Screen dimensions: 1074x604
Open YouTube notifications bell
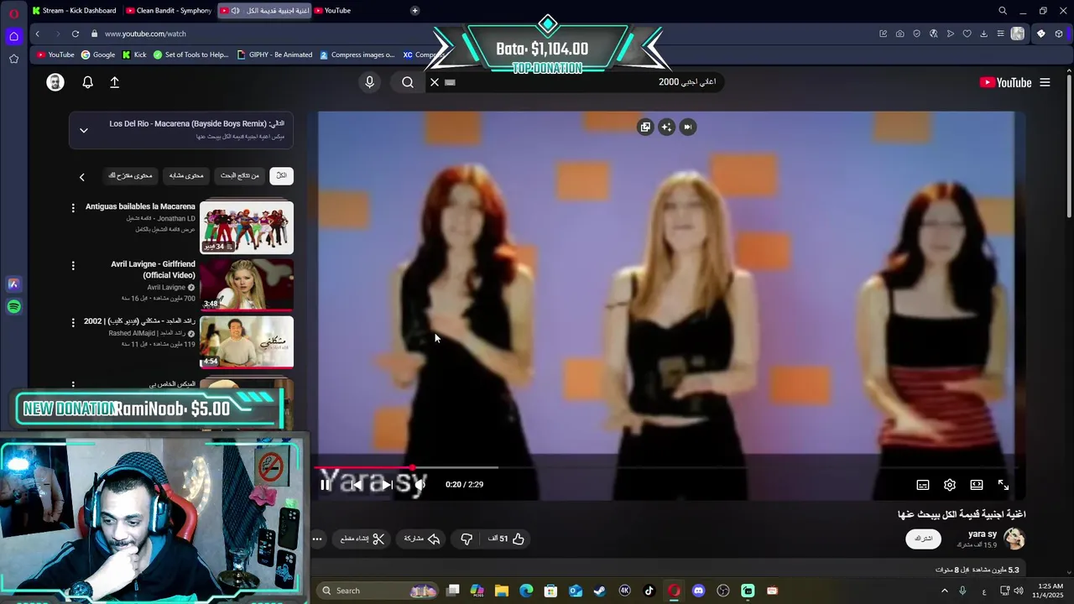point(87,82)
